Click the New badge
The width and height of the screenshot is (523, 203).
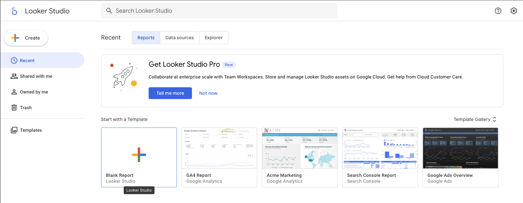pyautogui.click(x=229, y=65)
